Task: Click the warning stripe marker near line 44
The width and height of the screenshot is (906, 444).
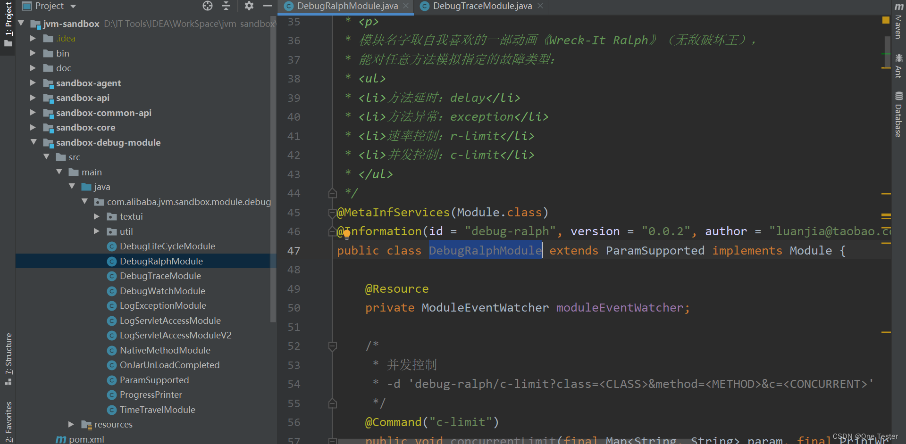Action: pos(886,194)
